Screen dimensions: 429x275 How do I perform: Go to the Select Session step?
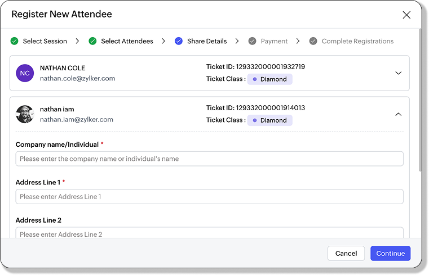click(45, 41)
